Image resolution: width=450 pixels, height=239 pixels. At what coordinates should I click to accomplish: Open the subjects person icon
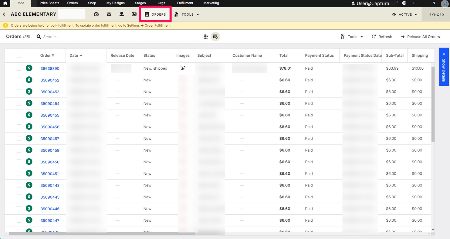click(x=122, y=14)
